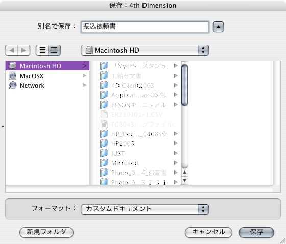Click the JUST folder icon
Image resolution: width=286 pixels, height=244 pixels.
(104, 153)
